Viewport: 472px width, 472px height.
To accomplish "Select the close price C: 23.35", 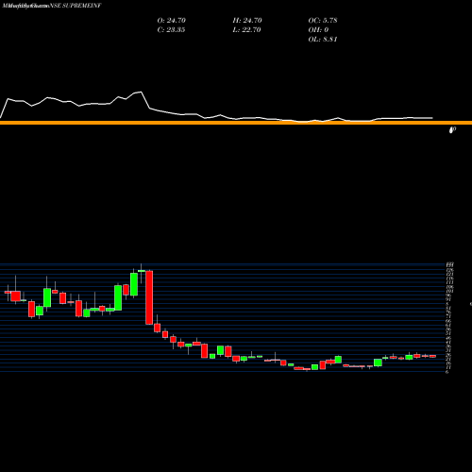I will [x=171, y=29].
